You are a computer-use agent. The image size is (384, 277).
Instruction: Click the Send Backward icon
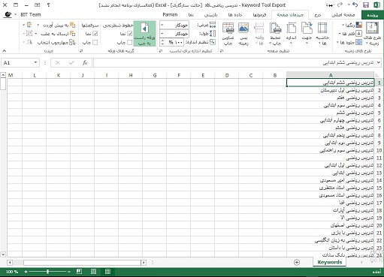[72, 34]
